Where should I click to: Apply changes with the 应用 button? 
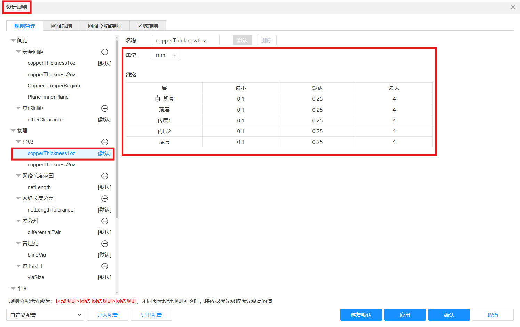click(x=405, y=315)
